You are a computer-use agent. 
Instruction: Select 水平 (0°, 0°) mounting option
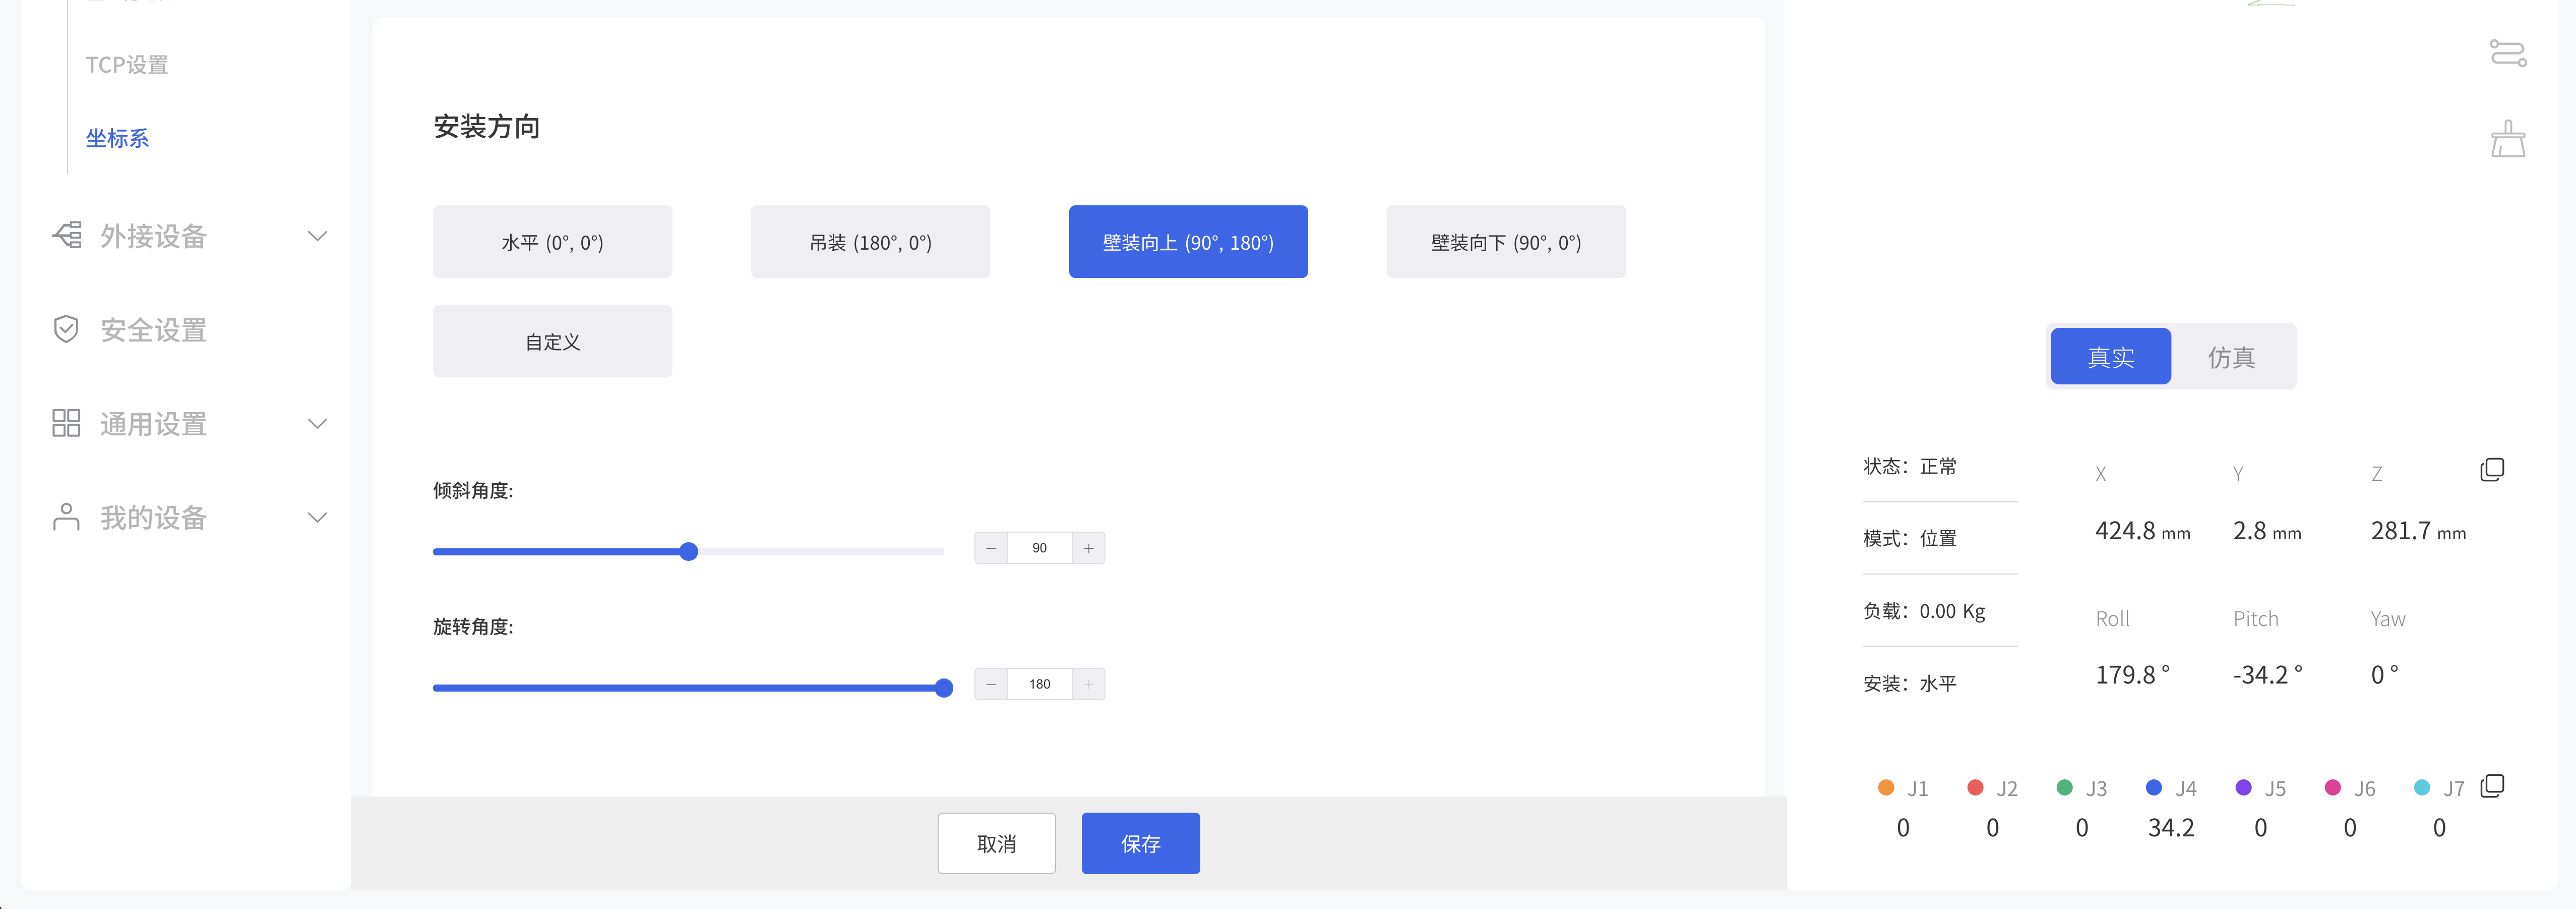(552, 242)
